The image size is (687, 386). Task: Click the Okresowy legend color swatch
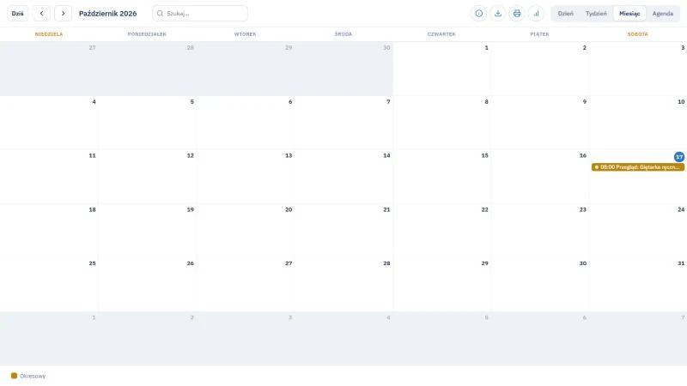14,376
